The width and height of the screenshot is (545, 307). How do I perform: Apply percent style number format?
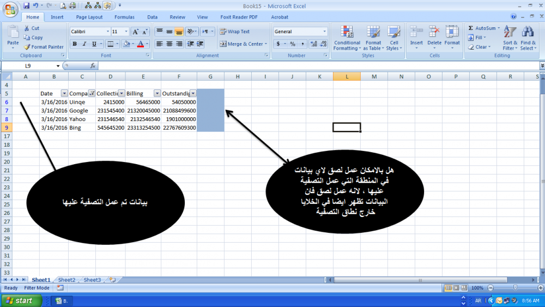point(293,44)
